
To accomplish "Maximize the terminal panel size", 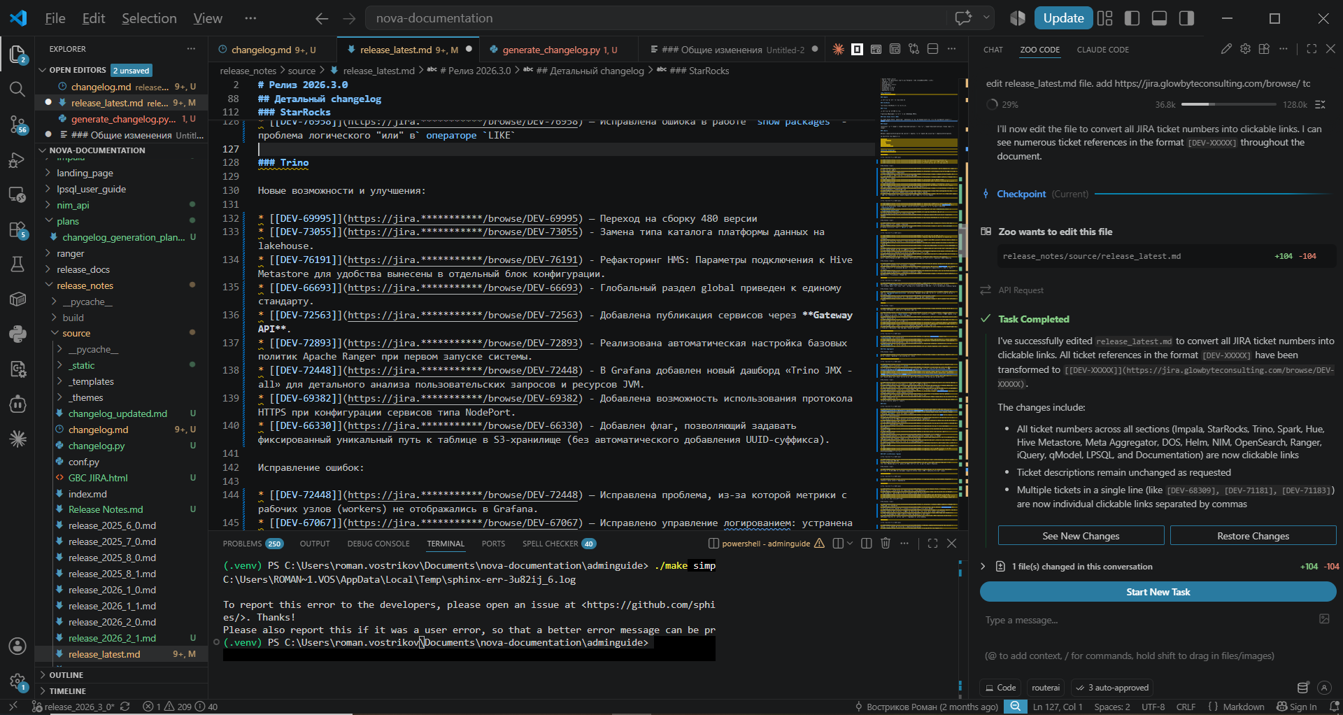I will (x=932, y=543).
